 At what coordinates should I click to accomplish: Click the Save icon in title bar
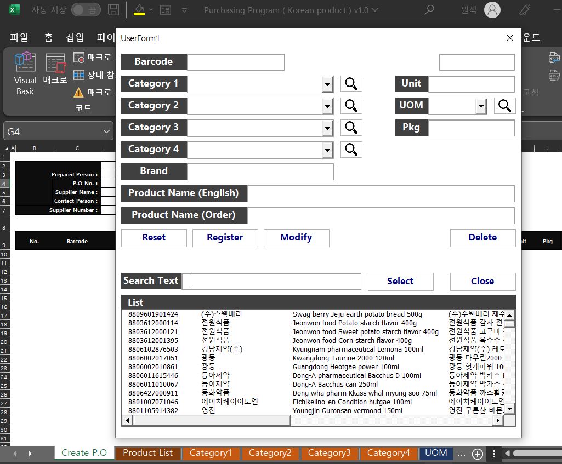click(113, 10)
